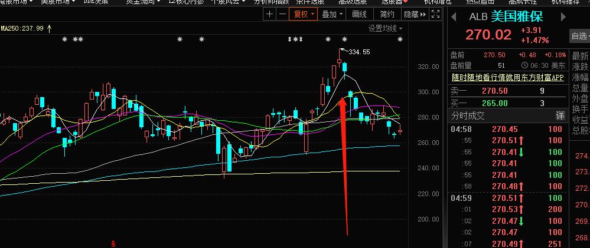Click the 盘前量 51 volume value
This screenshot has height=248, width=590.
(501, 65)
